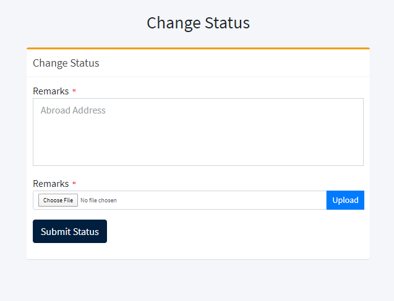Click the dark Submit Status button
This screenshot has height=301, width=394.
tap(70, 231)
